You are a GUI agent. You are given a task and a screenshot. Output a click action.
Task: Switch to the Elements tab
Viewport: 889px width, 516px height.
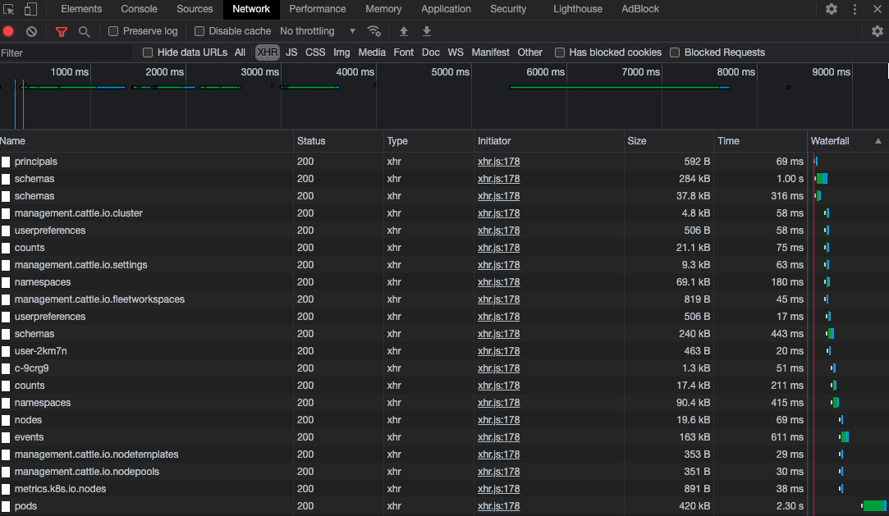(x=81, y=9)
